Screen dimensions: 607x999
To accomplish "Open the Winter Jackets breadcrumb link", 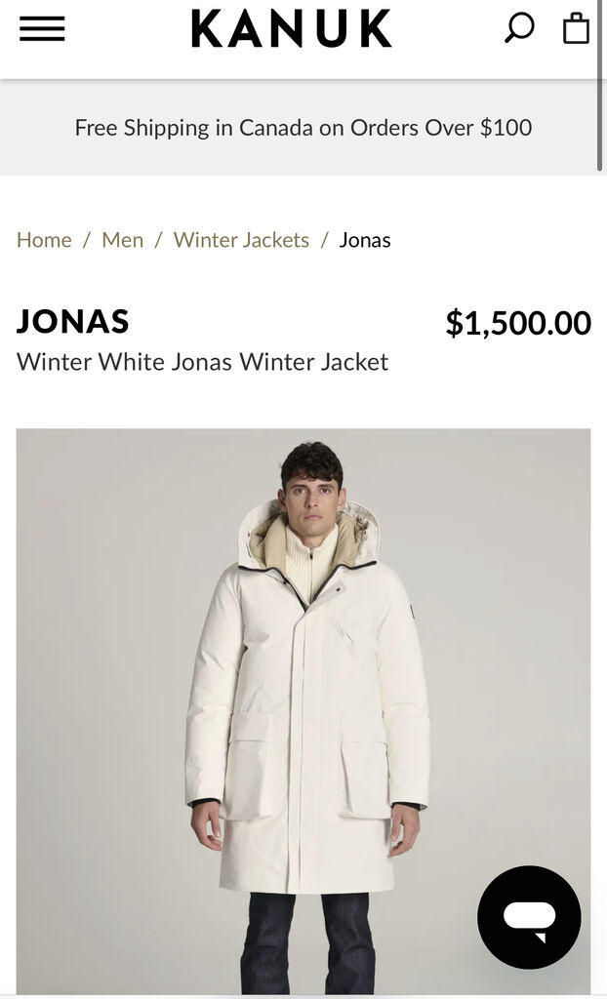I will pyautogui.click(x=241, y=240).
